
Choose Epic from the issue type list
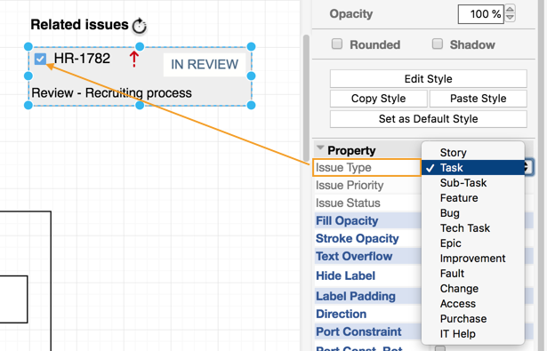(473, 243)
